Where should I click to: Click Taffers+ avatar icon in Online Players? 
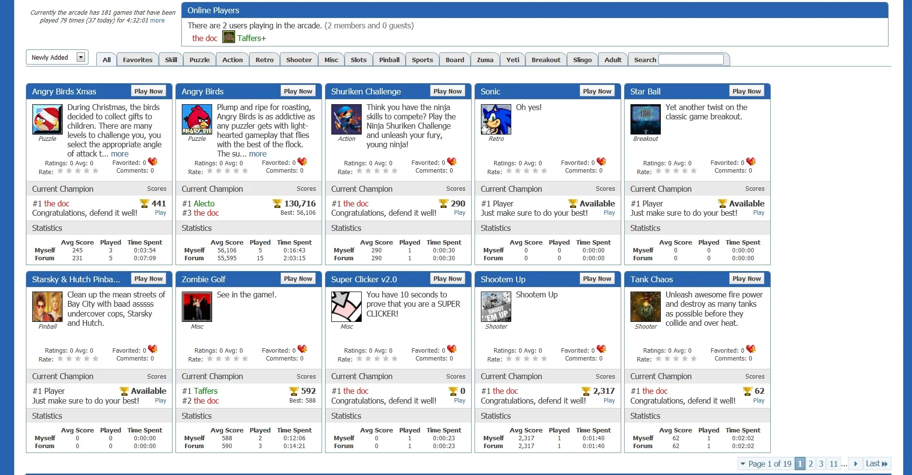[229, 37]
